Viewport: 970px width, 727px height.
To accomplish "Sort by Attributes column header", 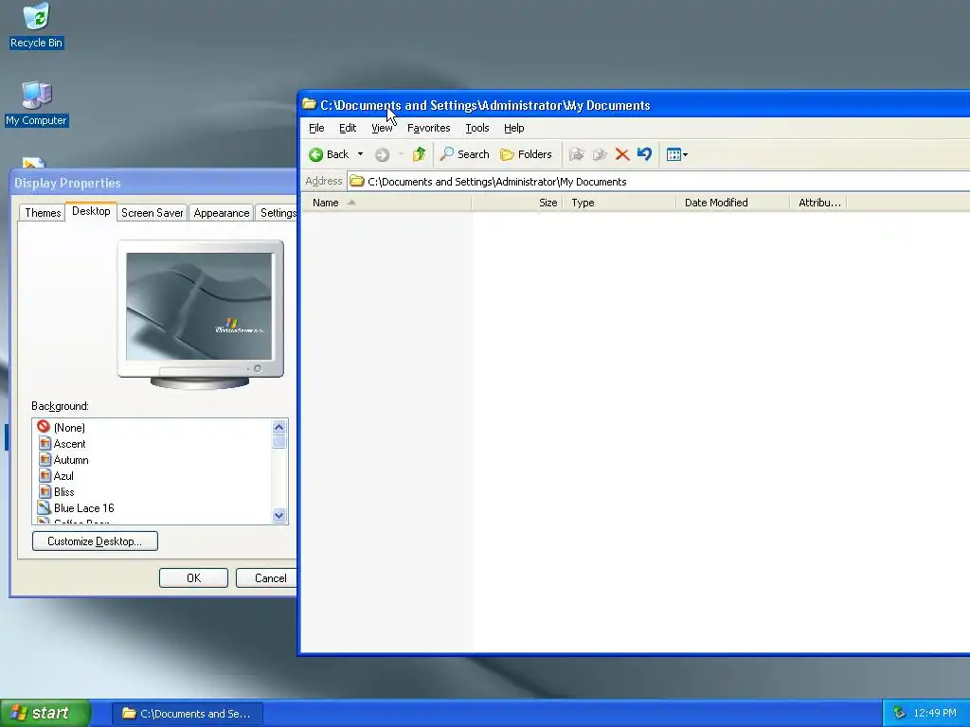I will 818,203.
